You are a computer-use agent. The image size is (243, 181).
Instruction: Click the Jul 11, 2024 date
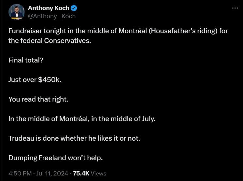(52, 174)
